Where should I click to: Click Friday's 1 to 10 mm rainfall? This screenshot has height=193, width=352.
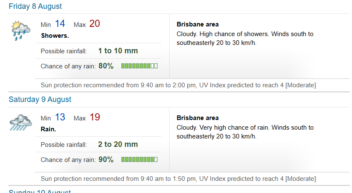[118, 51]
